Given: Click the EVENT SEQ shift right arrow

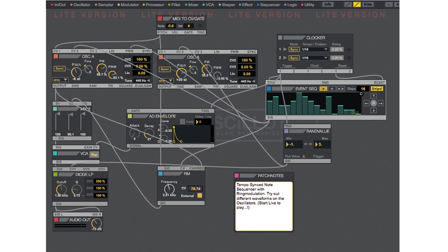Looking at the screenshot, I should coord(381,103).
